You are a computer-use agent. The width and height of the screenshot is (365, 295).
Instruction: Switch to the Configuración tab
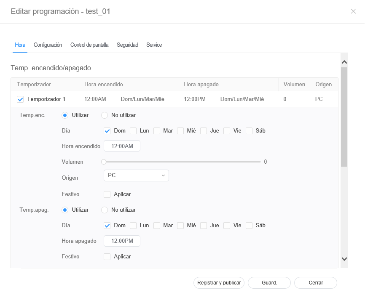pos(48,45)
